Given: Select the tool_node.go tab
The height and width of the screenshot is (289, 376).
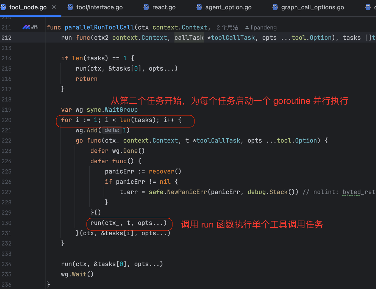Looking at the screenshot, I should (28, 7).
